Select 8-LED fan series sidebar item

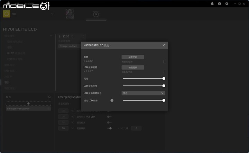[x=16, y=53]
